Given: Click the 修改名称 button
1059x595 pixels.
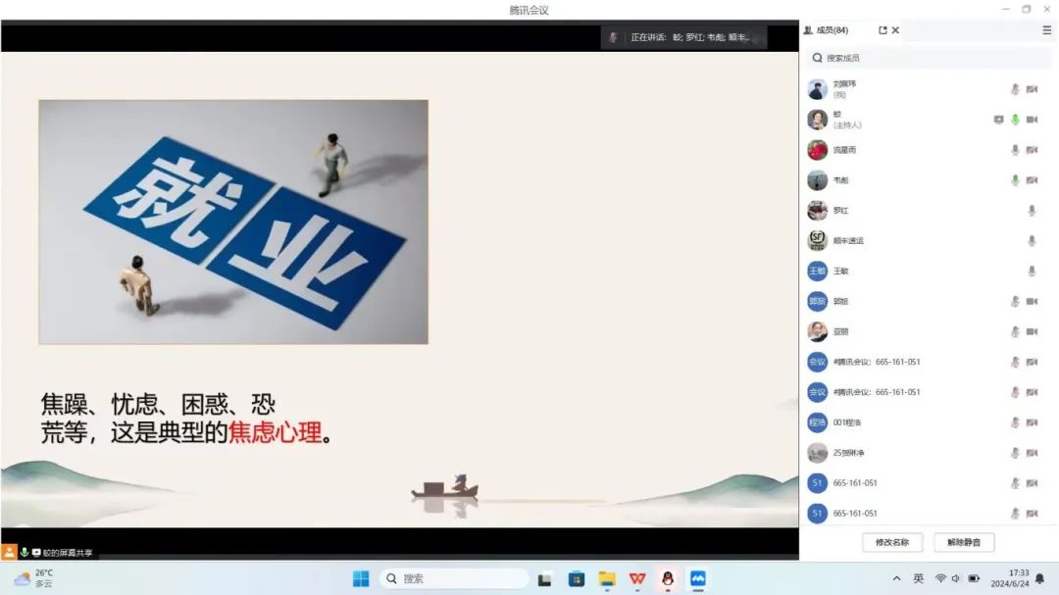Looking at the screenshot, I should 892,542.
